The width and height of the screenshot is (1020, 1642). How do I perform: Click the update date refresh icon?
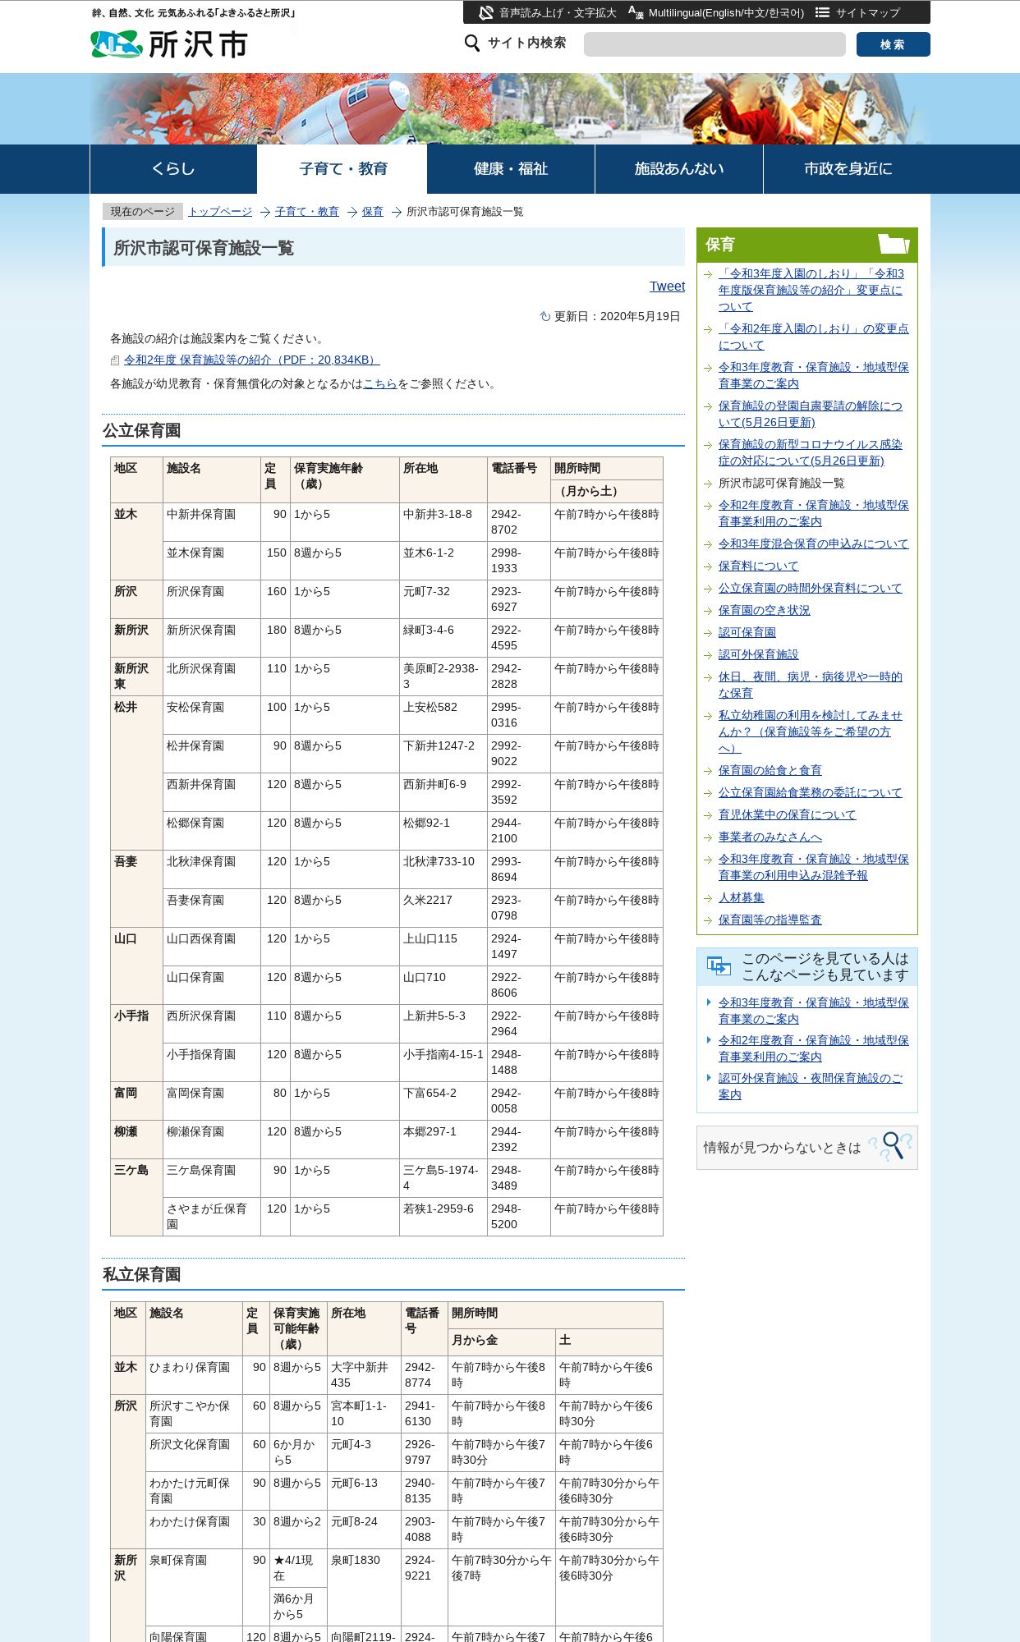(544, 317)
